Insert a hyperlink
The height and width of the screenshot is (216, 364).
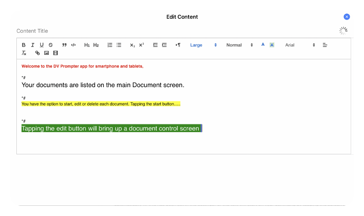pyautogui.click(x=38, y=53)
